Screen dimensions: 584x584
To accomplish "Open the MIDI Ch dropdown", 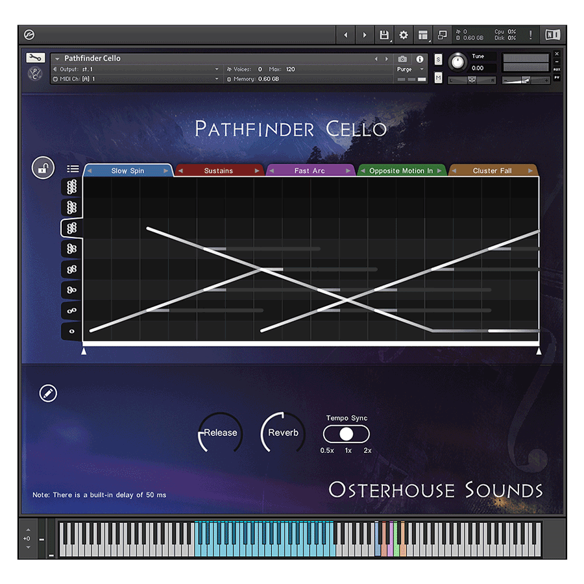I will (136, 79).
